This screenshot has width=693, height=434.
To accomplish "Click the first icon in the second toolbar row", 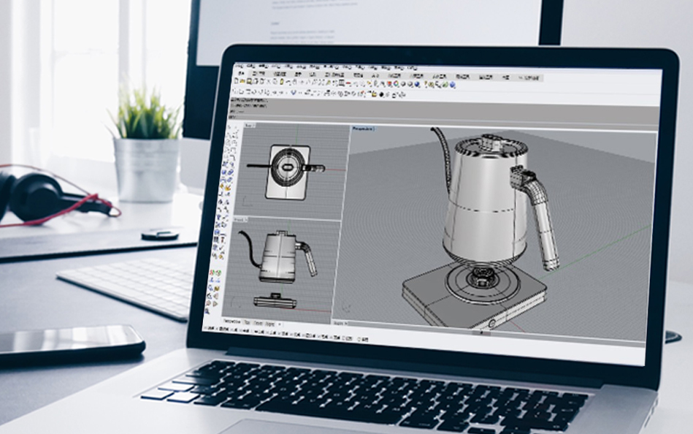I will (x=234, y=92).
